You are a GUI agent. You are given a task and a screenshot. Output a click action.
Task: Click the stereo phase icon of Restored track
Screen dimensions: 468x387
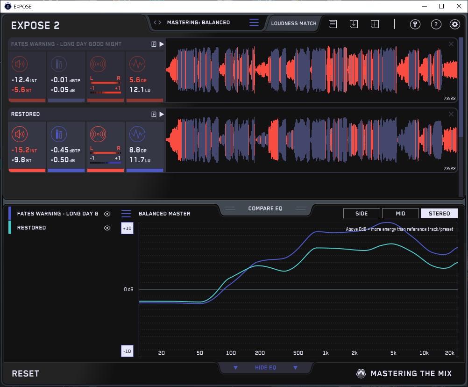click(98, 134)
